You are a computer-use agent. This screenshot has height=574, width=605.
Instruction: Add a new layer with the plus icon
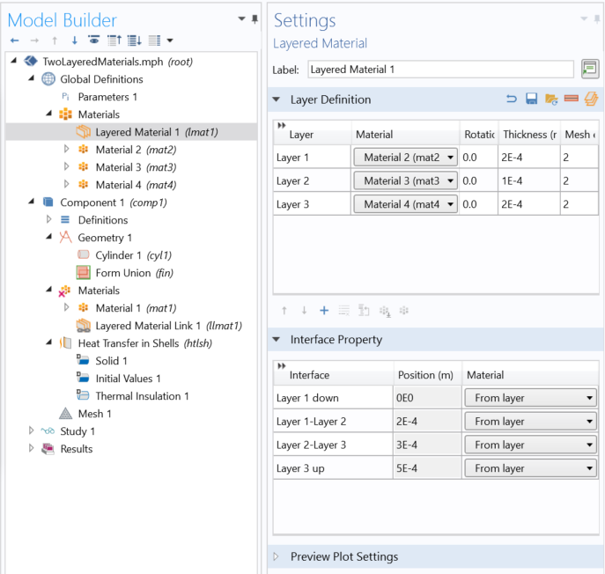point(324,311)
